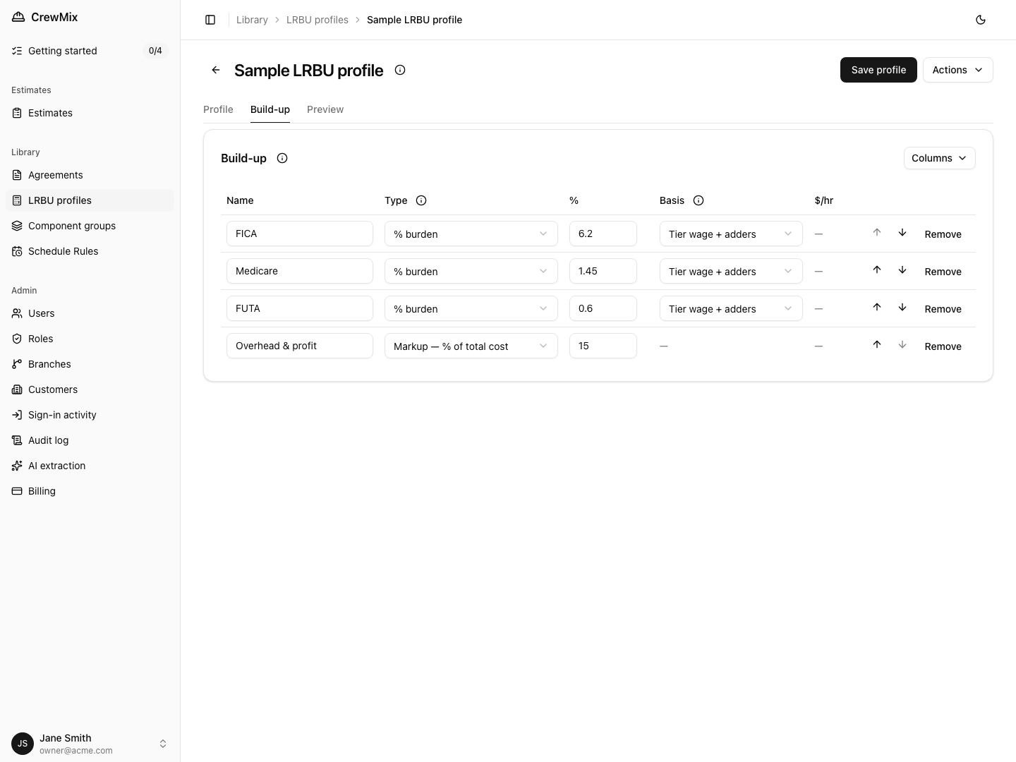Edit the 6.2 percent field

pos(603,234)
